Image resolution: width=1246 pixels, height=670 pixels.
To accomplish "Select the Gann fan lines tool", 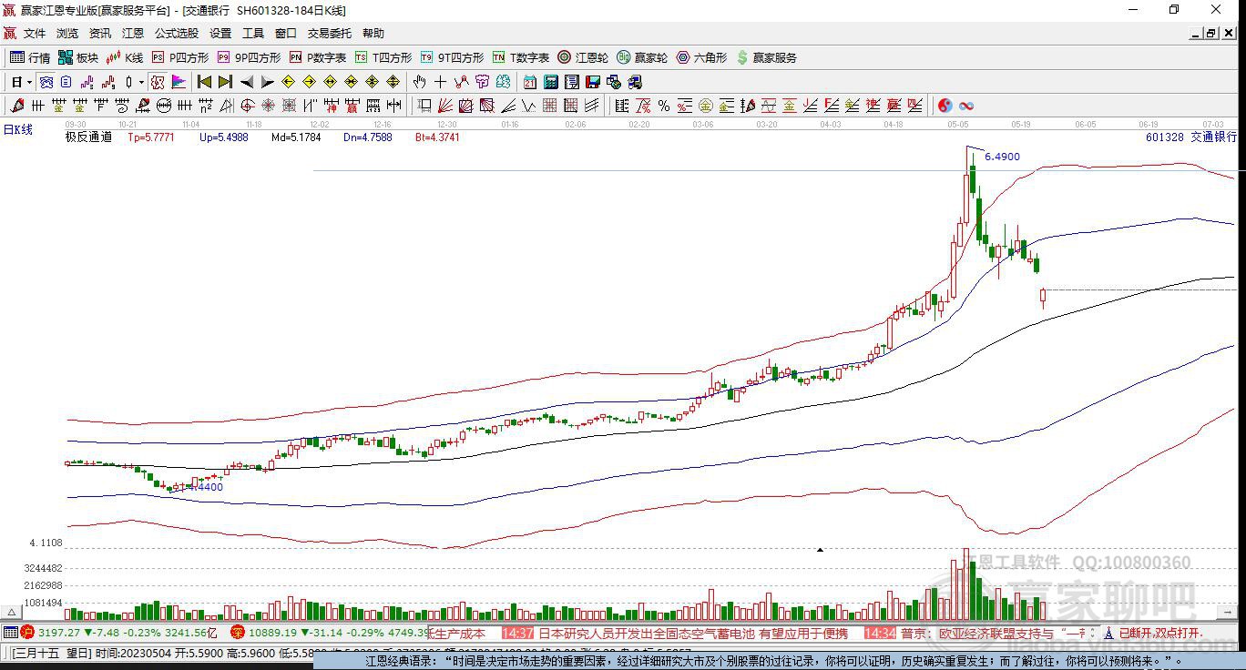I will point(444,106).
